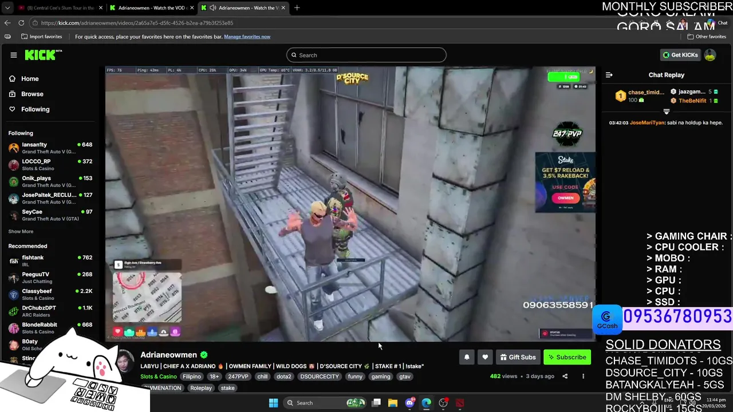733x412 pixels.
Task: Open Classybeef recommended channel
Action: (x=50, y=294)
